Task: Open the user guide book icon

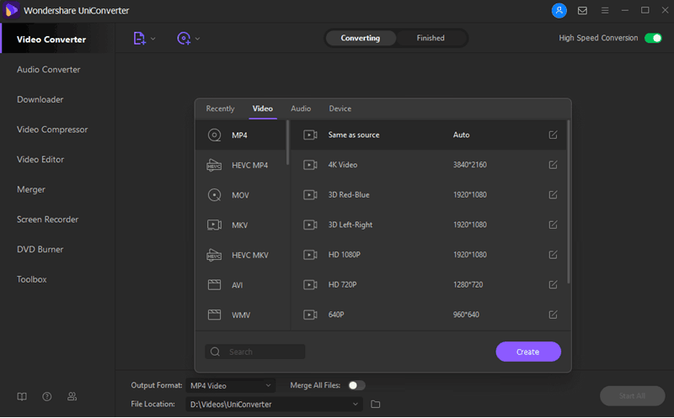Action: pyautogui.click(x=22, y=396)
